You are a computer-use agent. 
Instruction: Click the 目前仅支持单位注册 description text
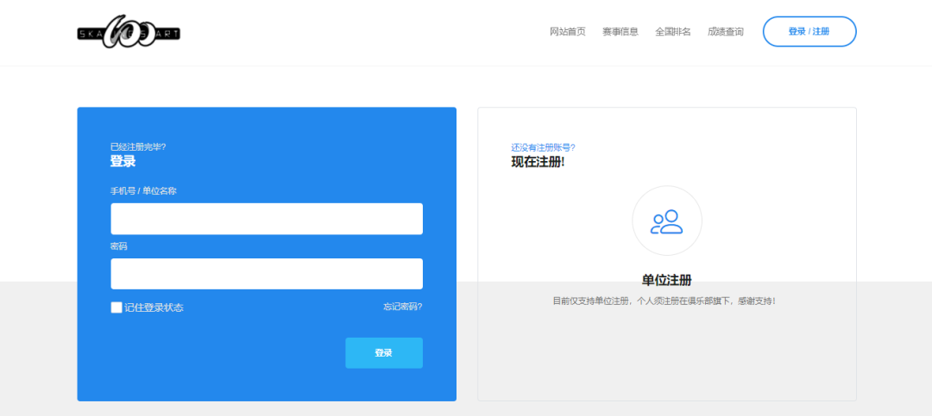pyautogui.click(x=664, y=301)
